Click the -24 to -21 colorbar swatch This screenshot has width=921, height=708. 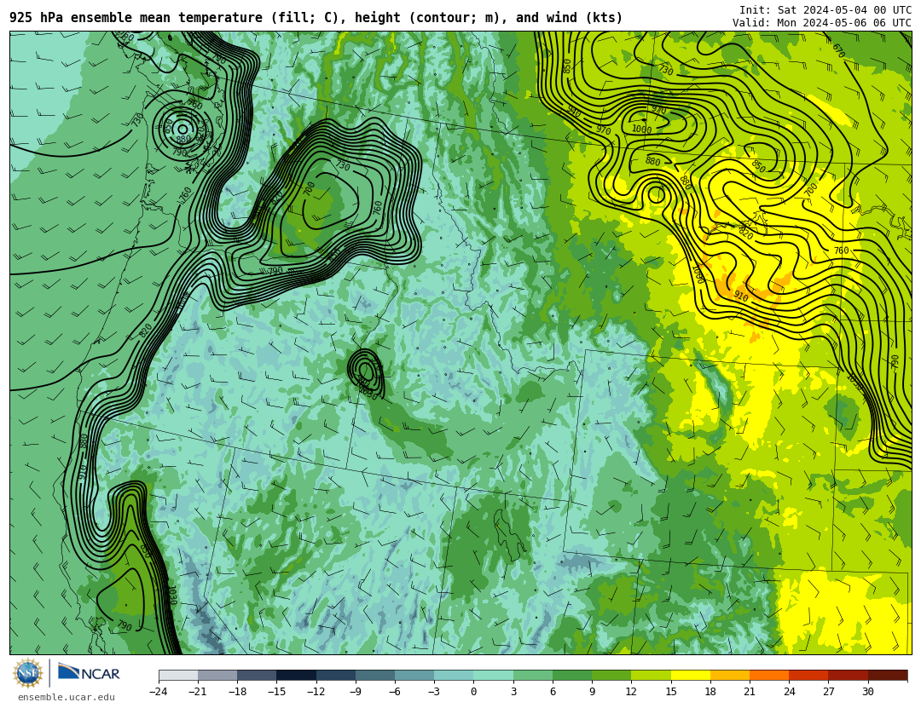(178, 675)
